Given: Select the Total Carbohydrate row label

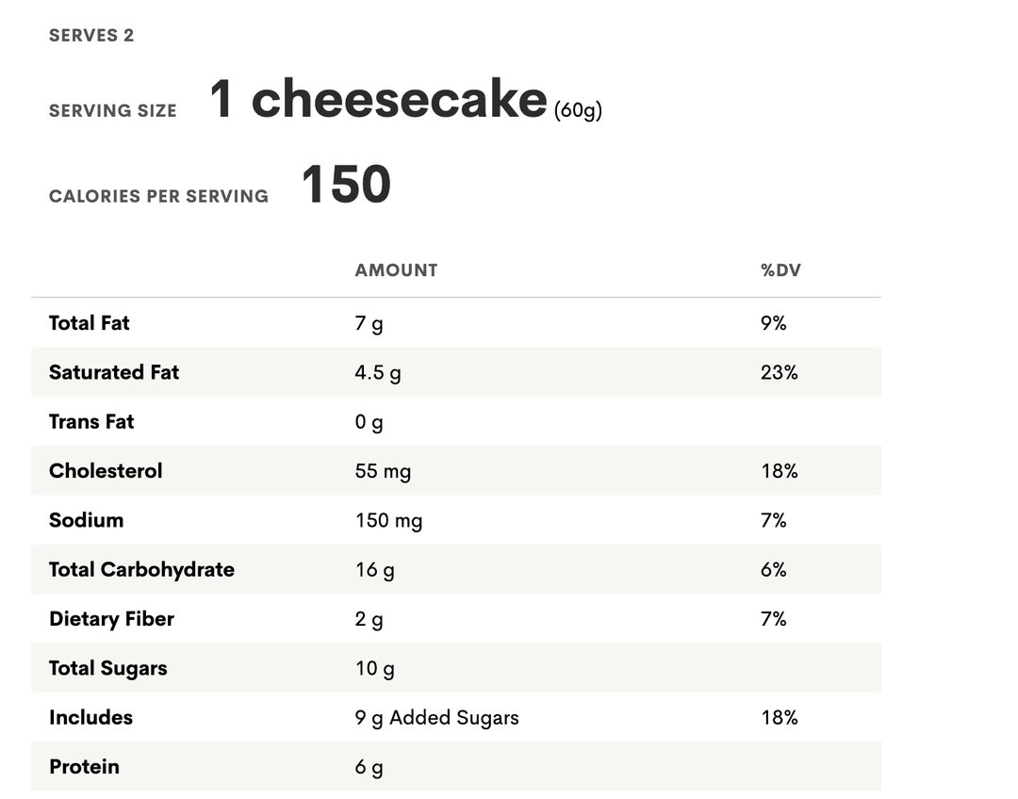Looking at the screenshot, I should point(141,570).
